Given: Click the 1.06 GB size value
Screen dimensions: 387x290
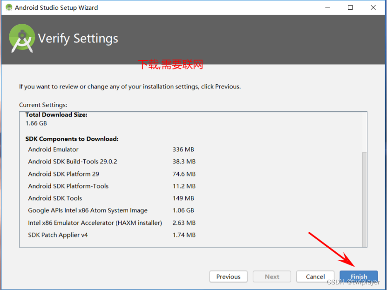Looking at the screenshot, I should 183,210.
